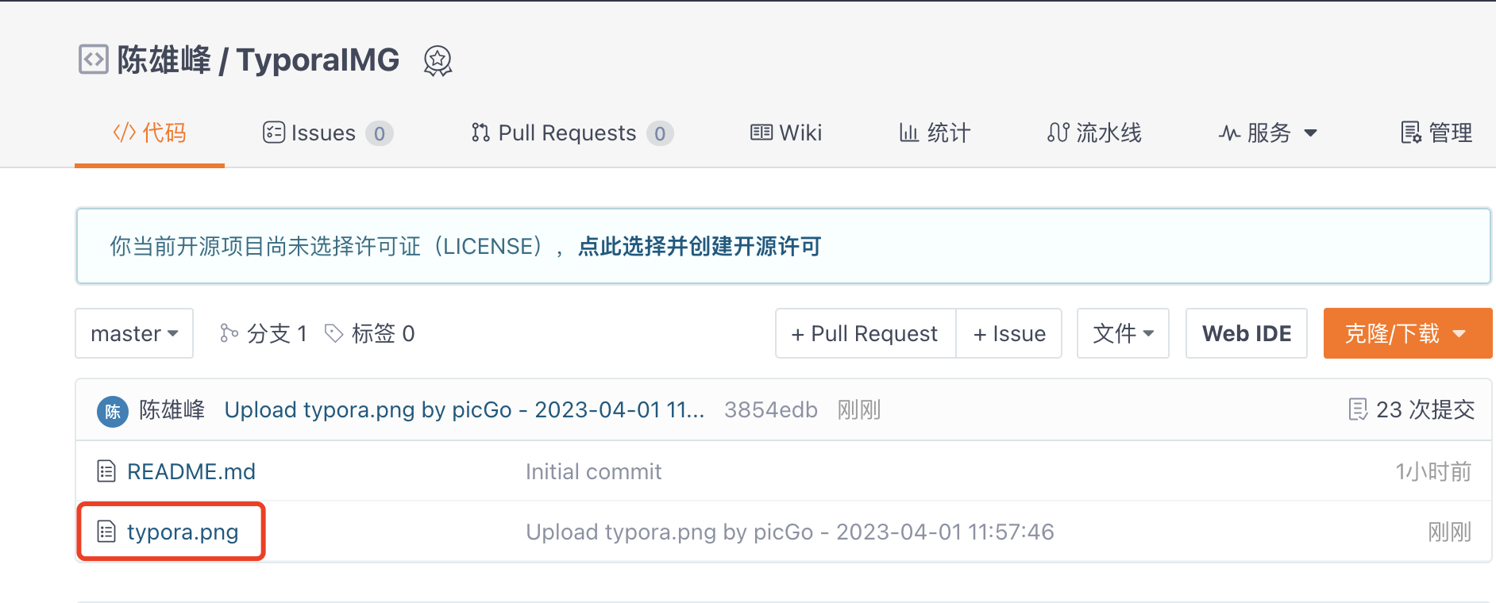Click the commit history icon beside 23 次提交

tap(1358, 409)
